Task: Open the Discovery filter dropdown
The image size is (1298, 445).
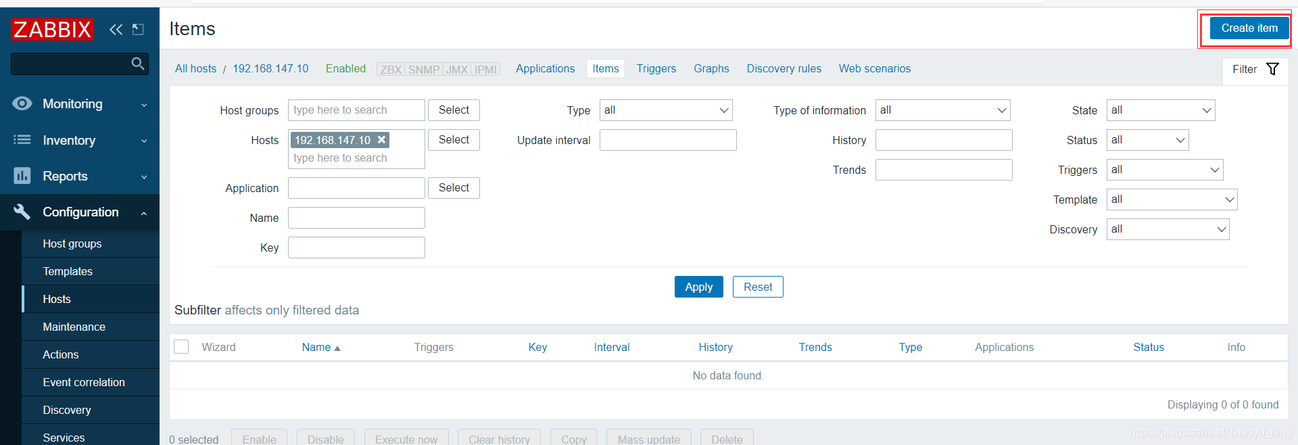Action: pyautogui.click(x=1168, y=229)
